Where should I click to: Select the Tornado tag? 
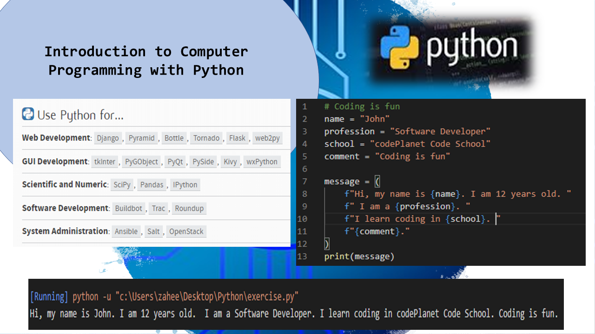[206, 138]
